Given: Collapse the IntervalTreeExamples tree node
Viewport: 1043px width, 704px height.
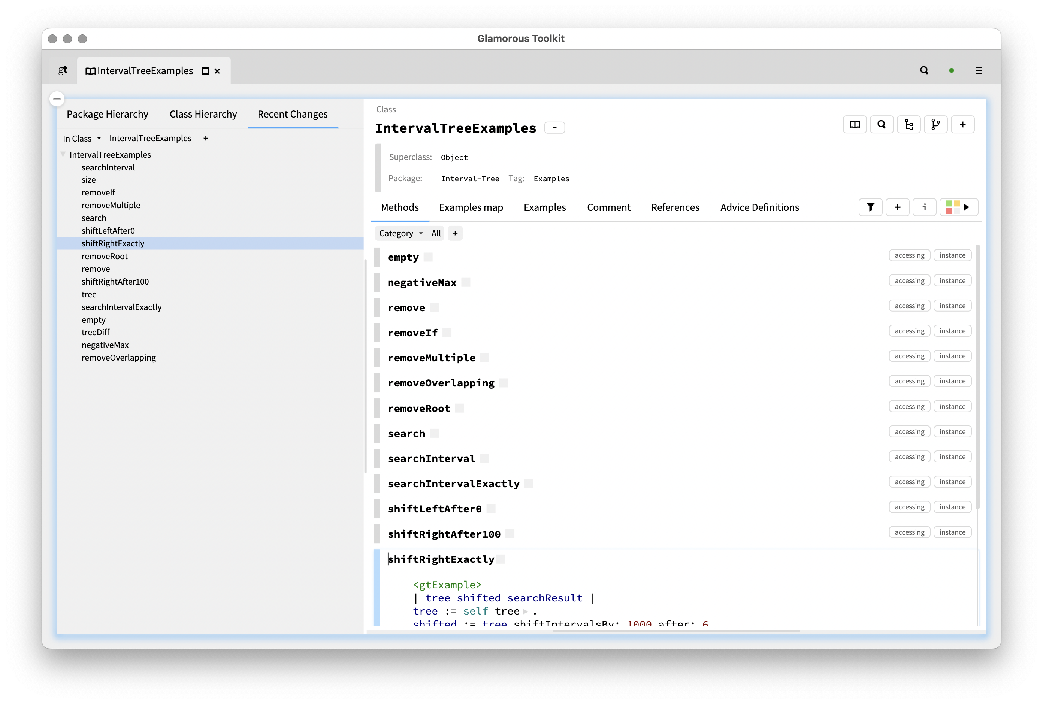Looking at the screenshot, I should click(63, 154).
